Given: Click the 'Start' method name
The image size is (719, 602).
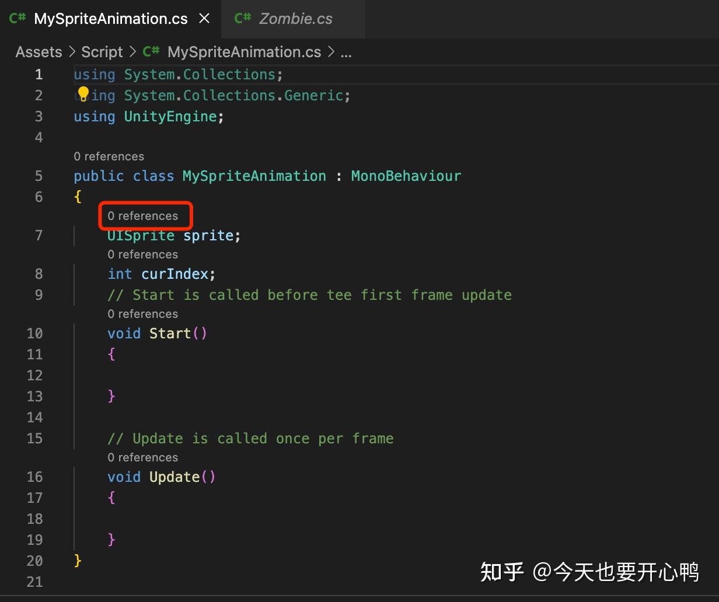Looking at the screenshot, I should coord(170,334).
